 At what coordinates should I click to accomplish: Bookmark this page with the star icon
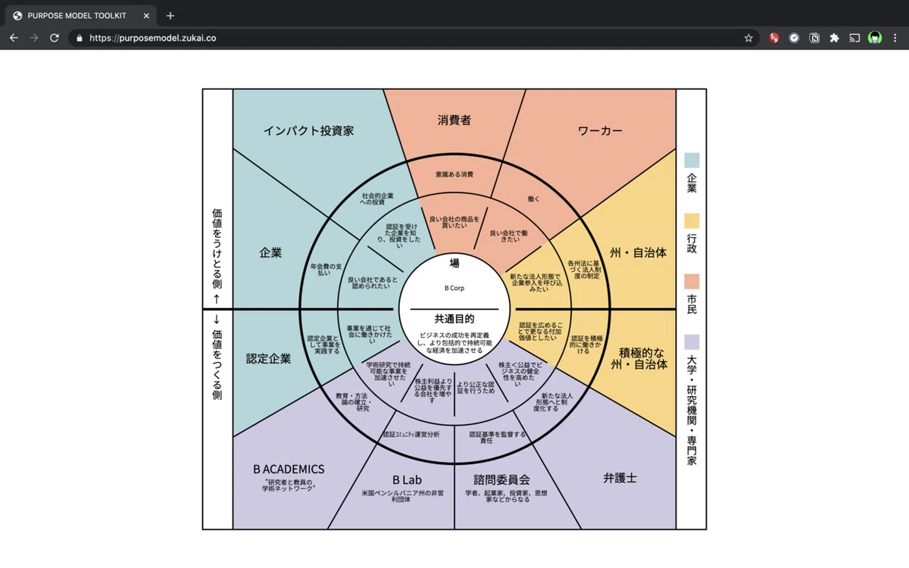point(748,38)
